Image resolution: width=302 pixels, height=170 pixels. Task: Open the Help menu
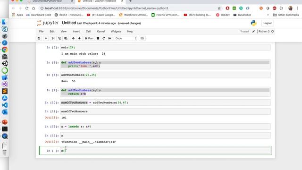130,32
